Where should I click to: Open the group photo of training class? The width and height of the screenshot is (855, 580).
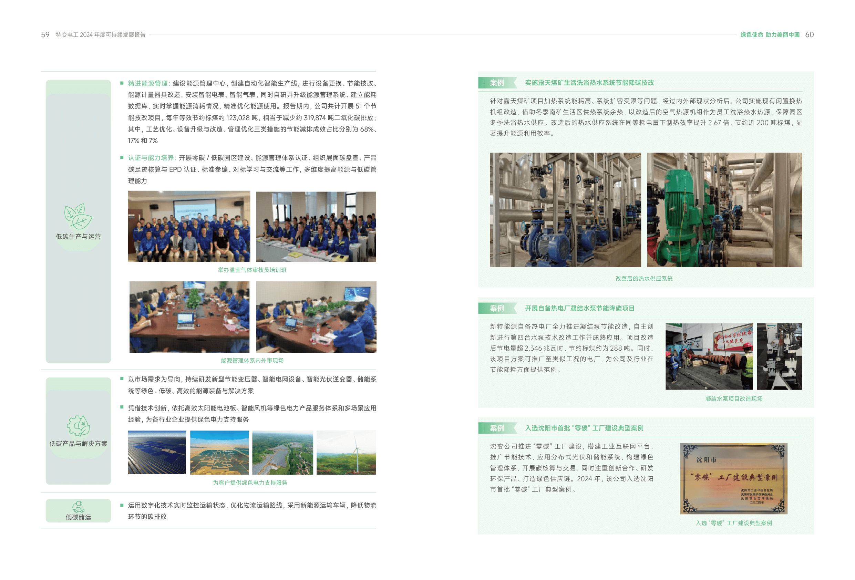point(189,226)
